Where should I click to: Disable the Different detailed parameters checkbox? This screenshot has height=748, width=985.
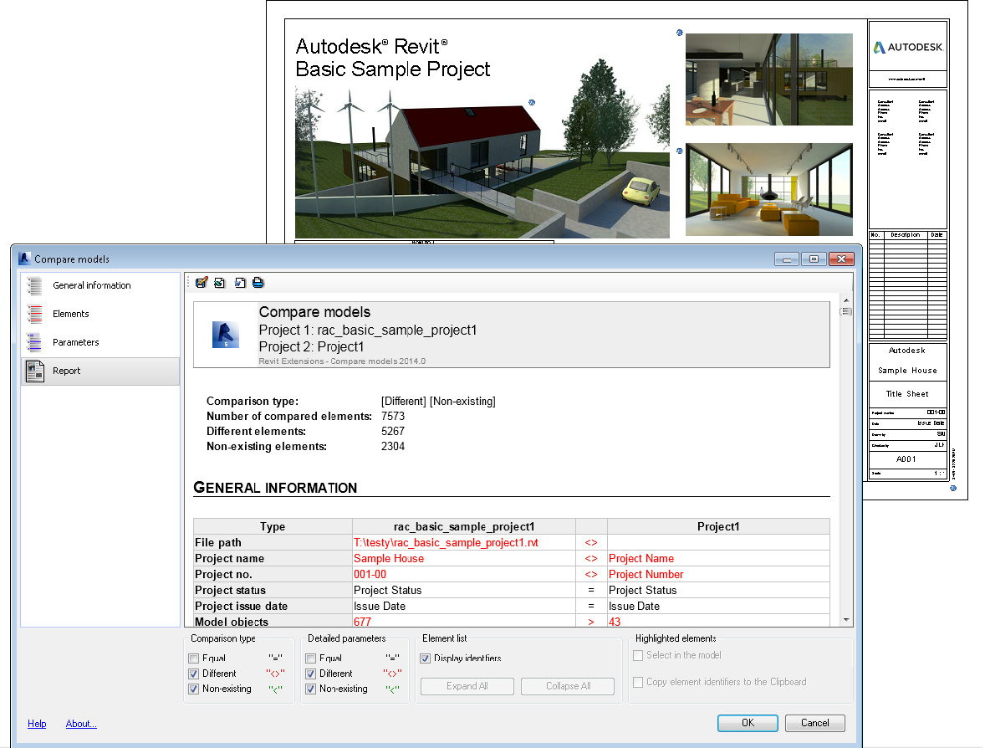point(309,673)
